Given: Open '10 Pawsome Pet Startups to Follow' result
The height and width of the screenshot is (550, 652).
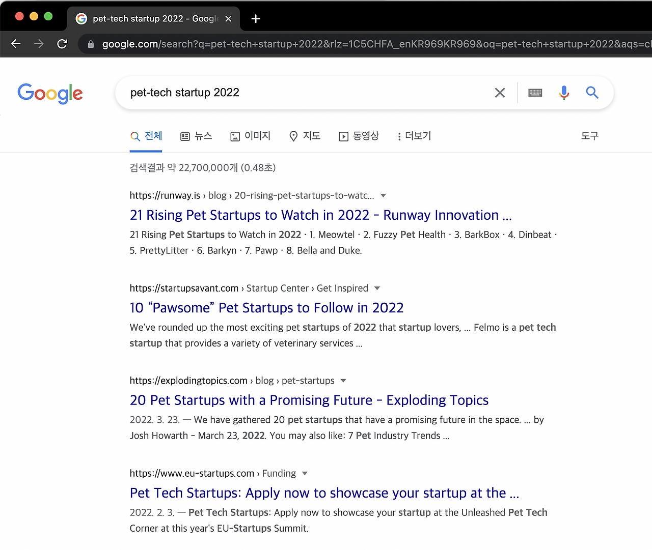Looking at the screenshot, I should pyautogui.click(x=266, y=308).
